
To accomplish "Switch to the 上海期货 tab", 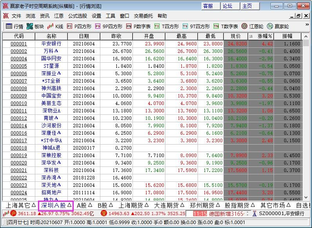I will coord(134,205).
